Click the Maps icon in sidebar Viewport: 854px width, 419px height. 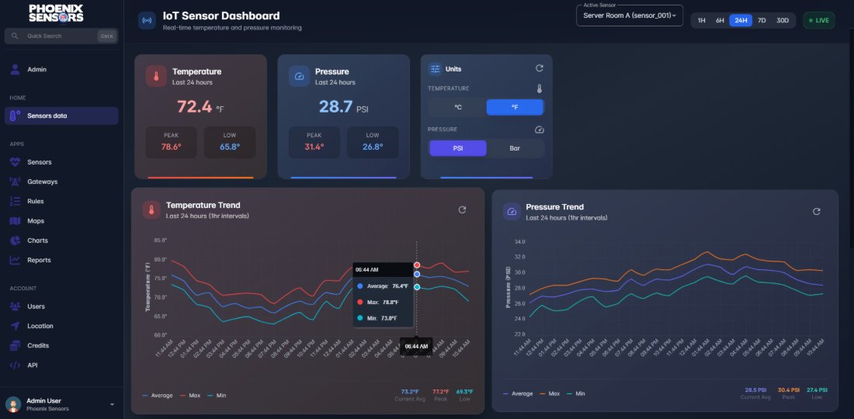pos(16,221)
